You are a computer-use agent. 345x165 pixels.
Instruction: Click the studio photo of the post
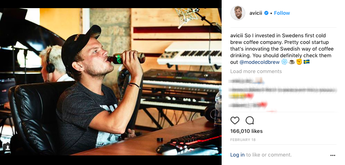point(111,81)
